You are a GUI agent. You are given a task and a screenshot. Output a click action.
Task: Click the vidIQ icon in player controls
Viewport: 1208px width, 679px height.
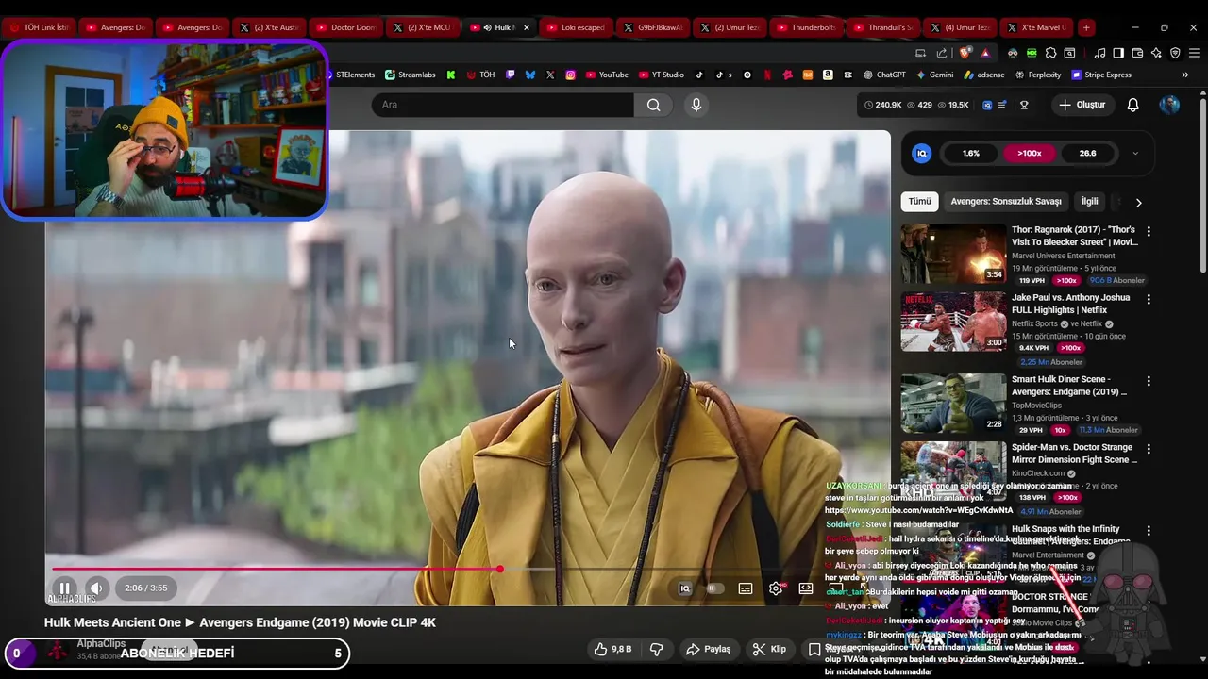pos(685,588)
